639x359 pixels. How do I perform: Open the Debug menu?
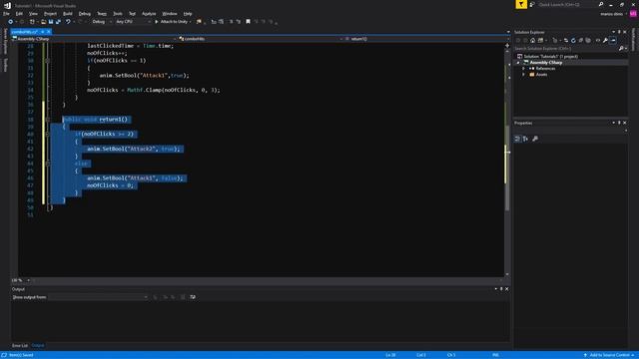[x=84, y=13]
